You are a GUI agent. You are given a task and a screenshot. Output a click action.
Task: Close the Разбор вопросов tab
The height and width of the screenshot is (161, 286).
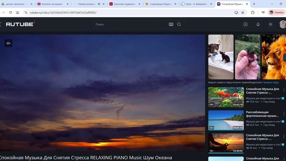pyautogui.click(x=104, y=4)
